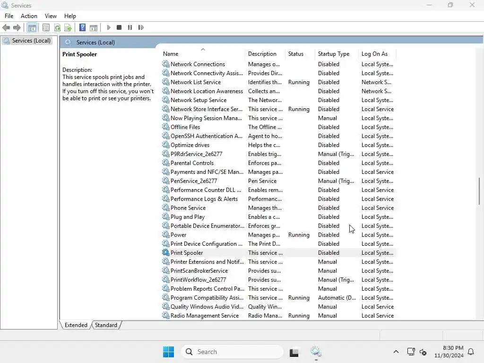Select Performance Logs & Alerts service
Viewport: 484px width, 363px height.
(x=278, y=199)
